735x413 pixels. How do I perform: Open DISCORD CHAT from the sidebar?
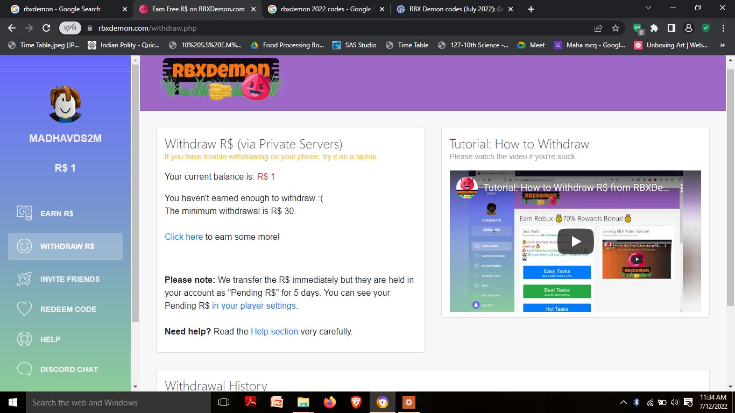[x=65, y=369]
